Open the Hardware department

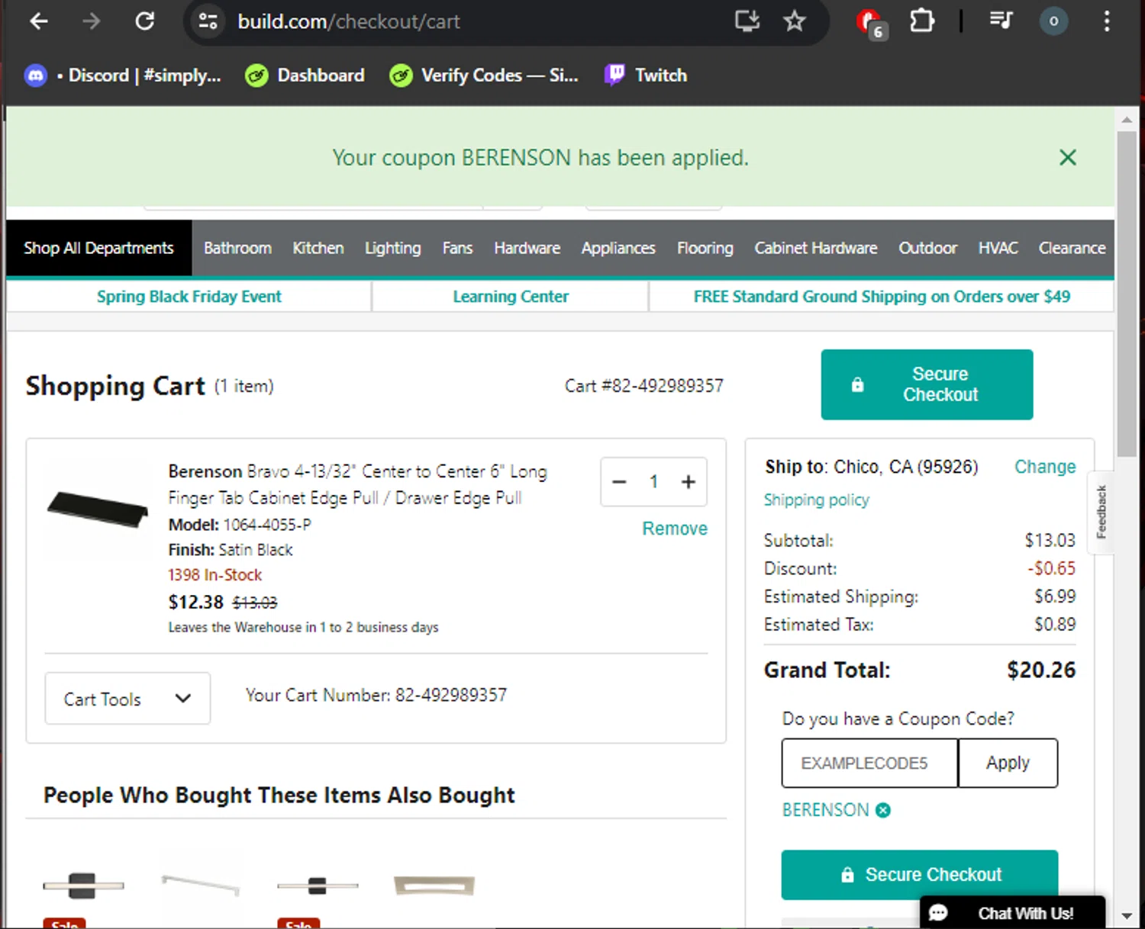coord(527,249)
